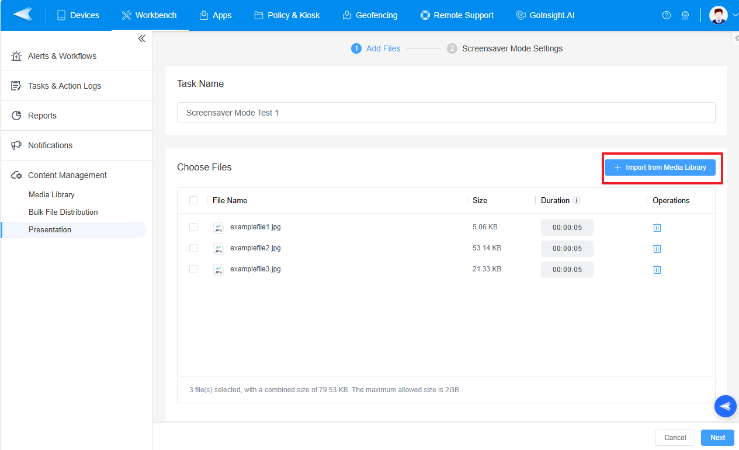Image resolution: width=739 pixels, height=450 pixels.
Task: Click the Next button
Action: (x=717, y=437)
